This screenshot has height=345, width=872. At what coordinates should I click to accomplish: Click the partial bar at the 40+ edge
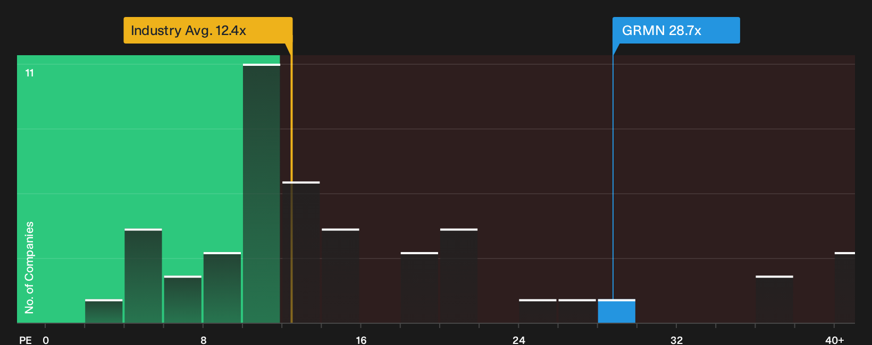tap(845, 288)
